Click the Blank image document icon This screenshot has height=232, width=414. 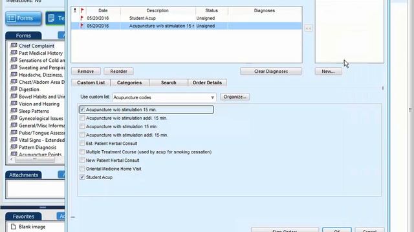click(14, 226)
